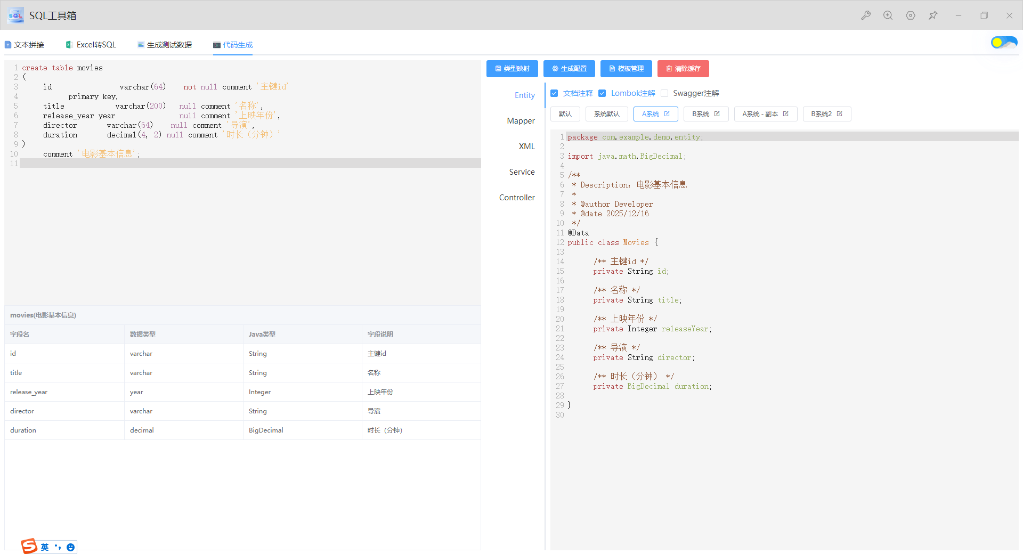Uncheck the 文档注释 checkbox
This screenshot has width=1023, height=554.
554,93
